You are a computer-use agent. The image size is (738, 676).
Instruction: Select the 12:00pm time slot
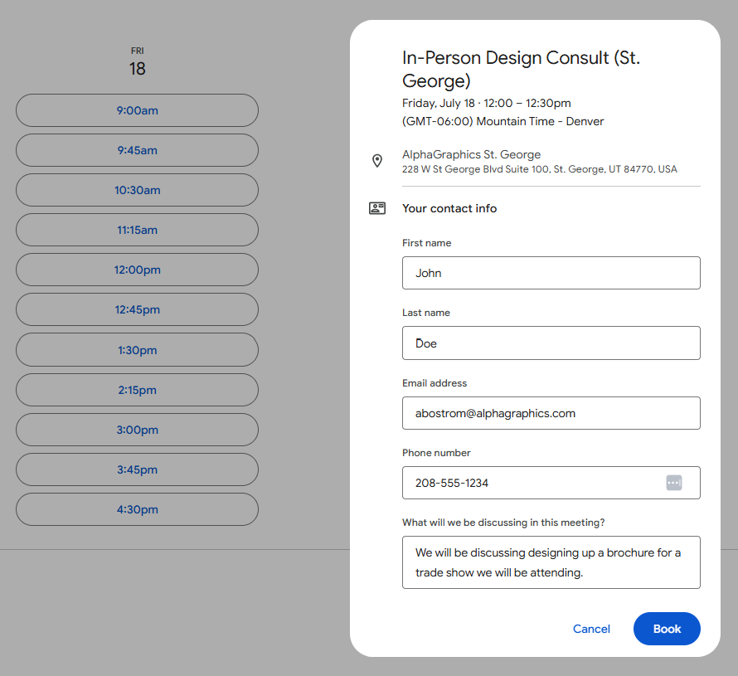(137, 270)
